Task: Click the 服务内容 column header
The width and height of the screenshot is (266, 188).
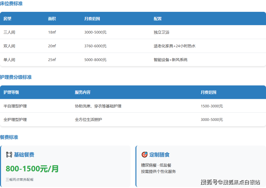Action: pyautogui.click(x=83, y=92)
